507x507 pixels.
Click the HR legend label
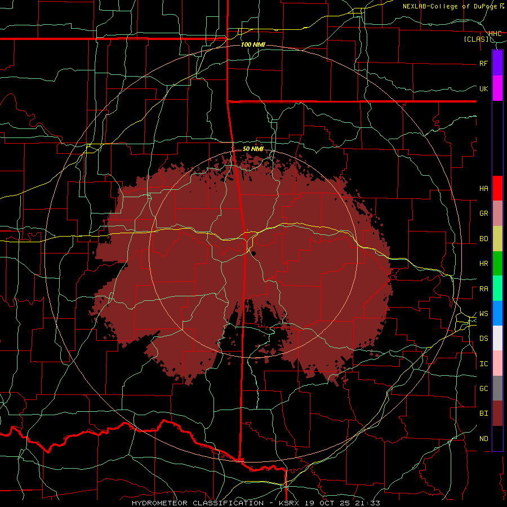[x=484, y=264]
